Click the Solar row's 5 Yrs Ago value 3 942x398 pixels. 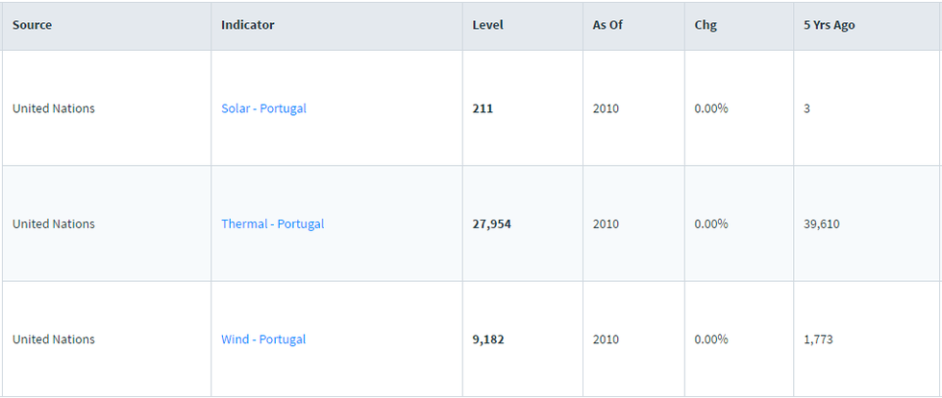tap(807, 108)
